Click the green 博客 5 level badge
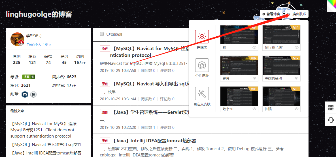Image resolution: width=336 pixels, height=157 pixels. click(x=29, y=77)
